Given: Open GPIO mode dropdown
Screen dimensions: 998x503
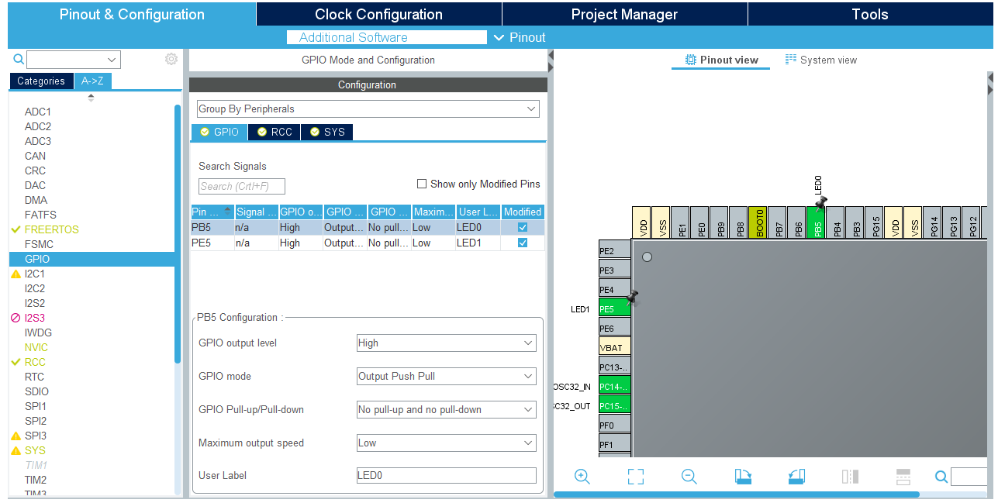Looking at the screenshot, I should click(446, 376).
